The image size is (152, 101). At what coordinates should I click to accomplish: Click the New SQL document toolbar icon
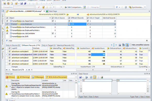pyautogui.click(x=5, y=4)
